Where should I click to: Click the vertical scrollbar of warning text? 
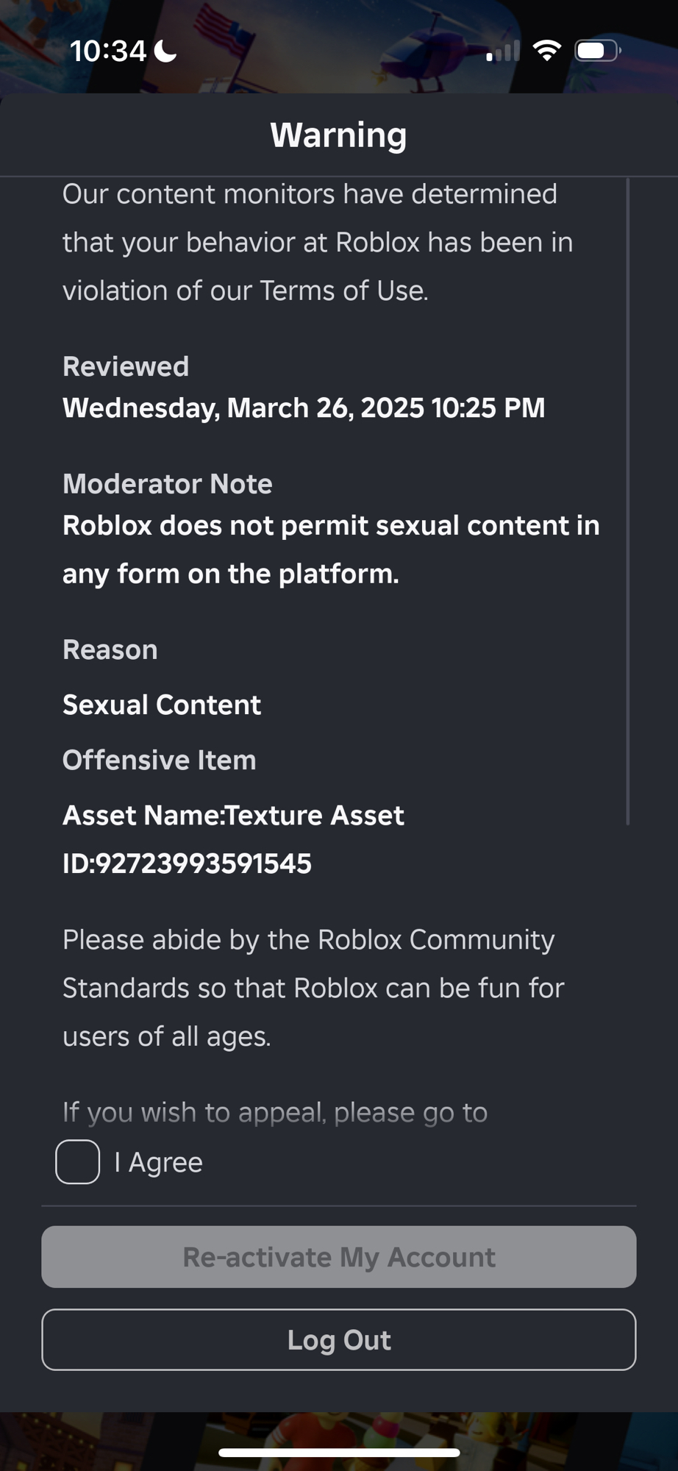point(628,500)
